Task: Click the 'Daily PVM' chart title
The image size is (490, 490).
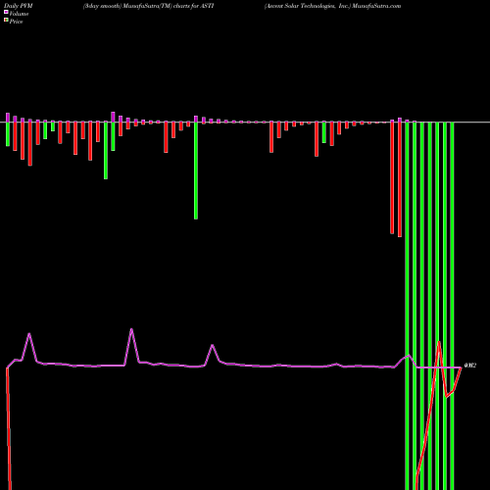Action: coord(19,6)
